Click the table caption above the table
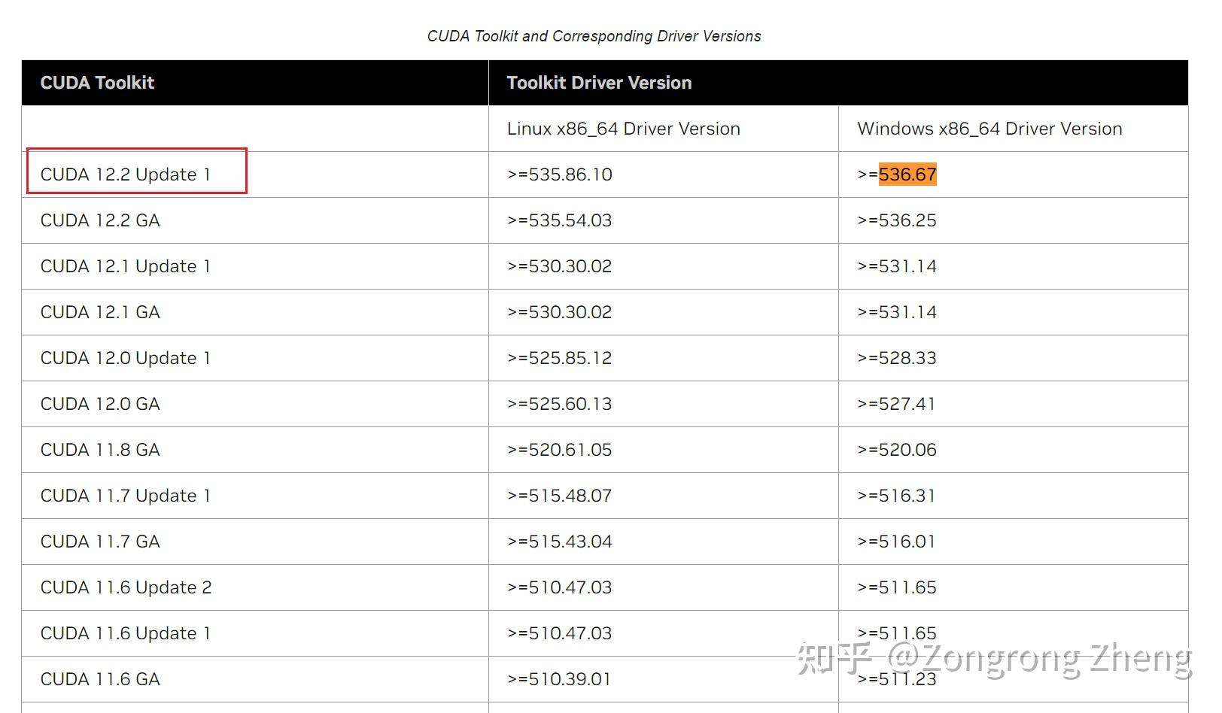The height and width of the screenshot is (713, 1222). [x=594, y=36]
